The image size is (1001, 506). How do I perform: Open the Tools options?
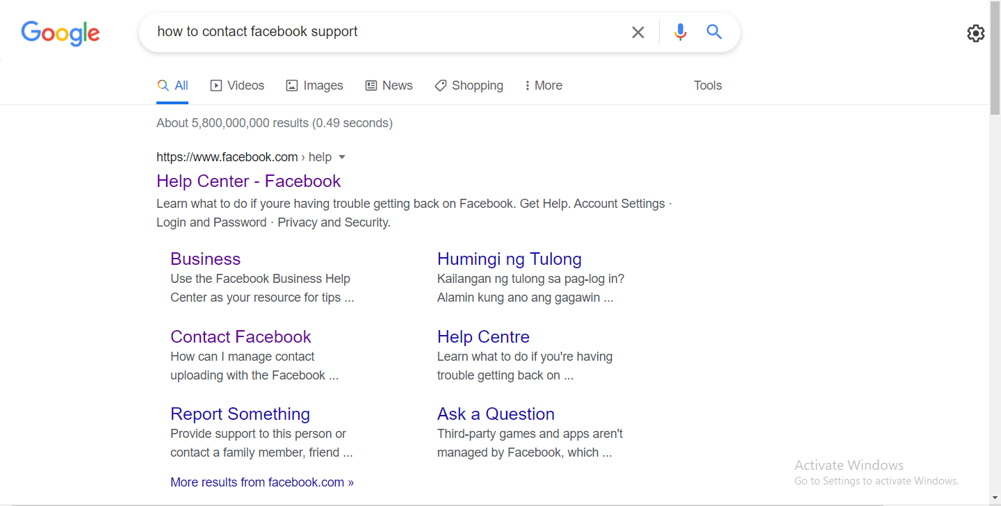[x=708, y=85]
